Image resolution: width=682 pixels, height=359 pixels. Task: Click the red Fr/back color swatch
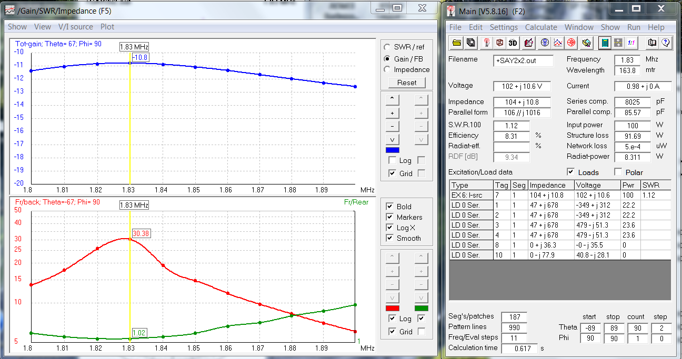click(x=392, y=308)
